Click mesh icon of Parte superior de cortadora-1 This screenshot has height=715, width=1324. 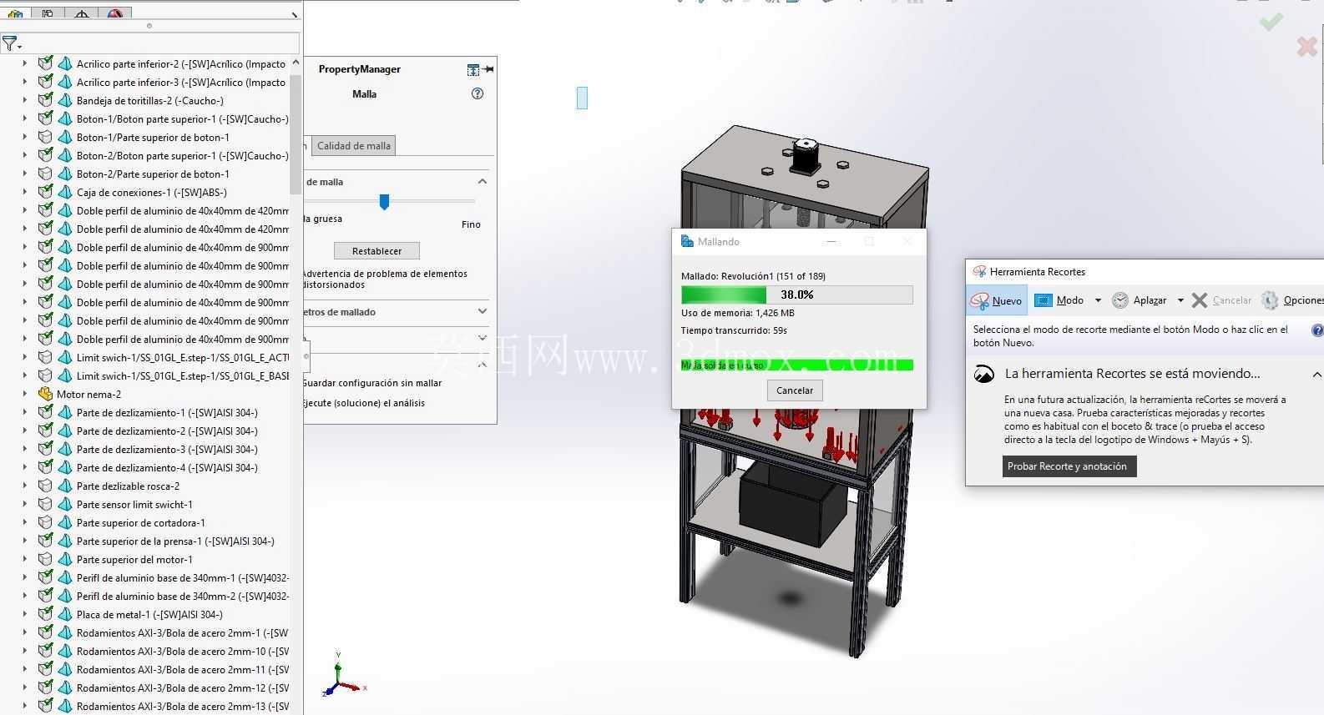click(x=65, y=522)
